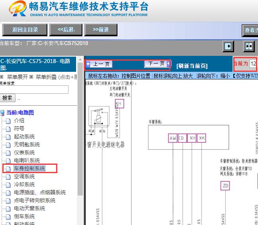Viewport: 258px width, 225px height.
Task: Open the 无钥匙系统 tree item
Action: pyautogui.click(x=27, y=144)
